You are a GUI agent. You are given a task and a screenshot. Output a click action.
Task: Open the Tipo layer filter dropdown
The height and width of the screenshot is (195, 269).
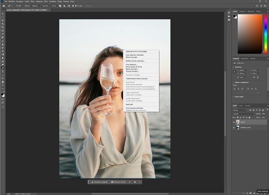pos(240,110)
